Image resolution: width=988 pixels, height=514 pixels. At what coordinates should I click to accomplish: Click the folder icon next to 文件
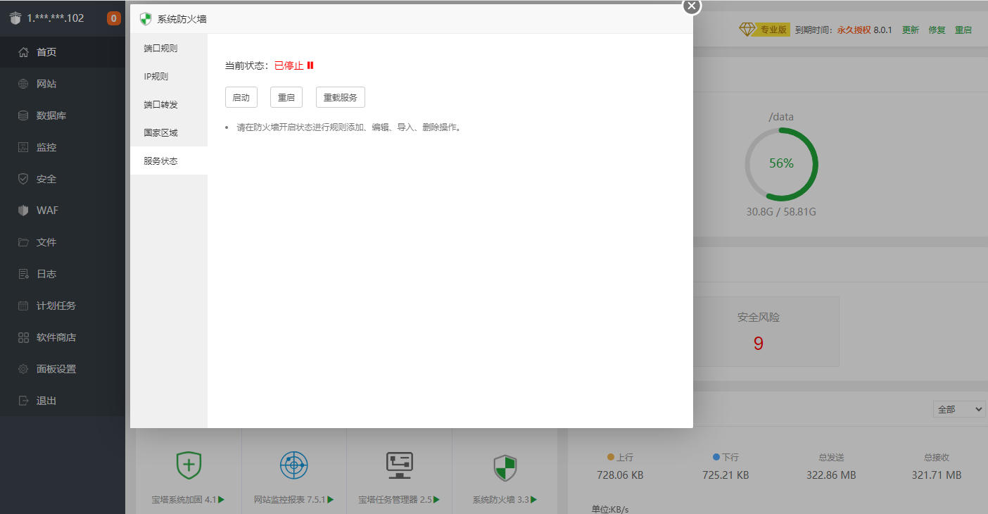point(23,242)
